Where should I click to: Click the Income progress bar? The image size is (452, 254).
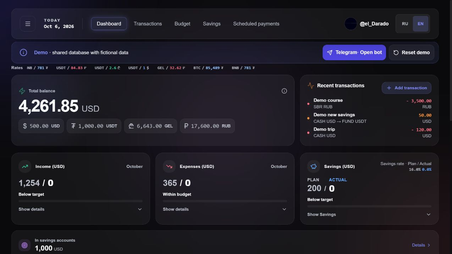pos(81,201)
